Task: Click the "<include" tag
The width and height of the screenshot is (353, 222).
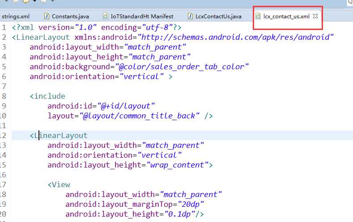Action: (47, 96)
